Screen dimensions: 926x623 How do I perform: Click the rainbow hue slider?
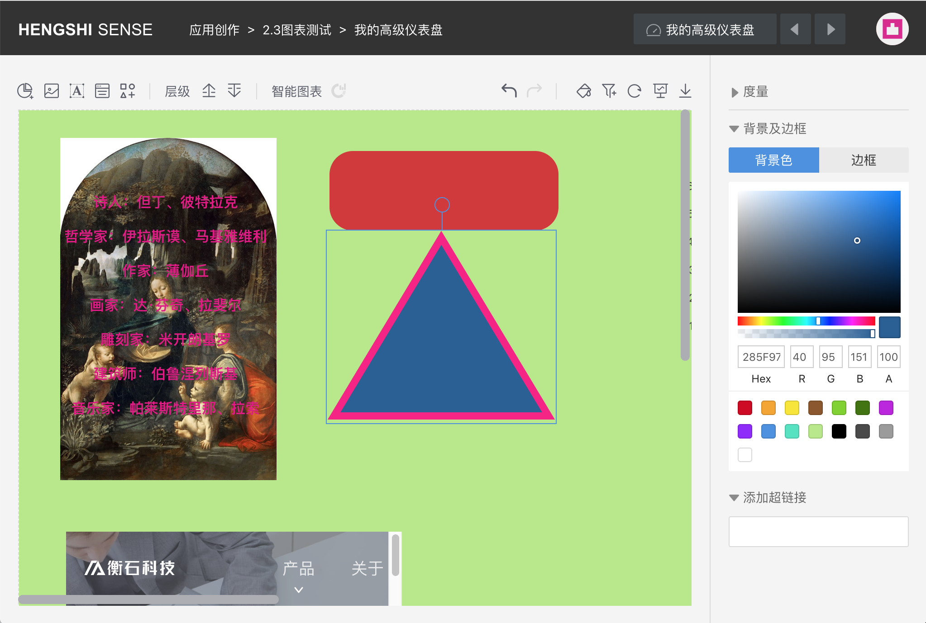point(806,321)
